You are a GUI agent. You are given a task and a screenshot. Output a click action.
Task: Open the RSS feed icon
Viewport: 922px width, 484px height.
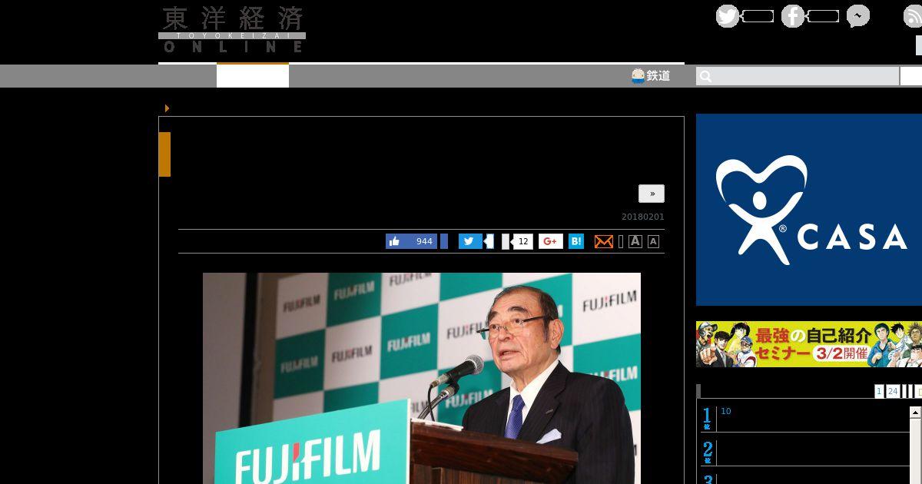[x=913, y=16]
